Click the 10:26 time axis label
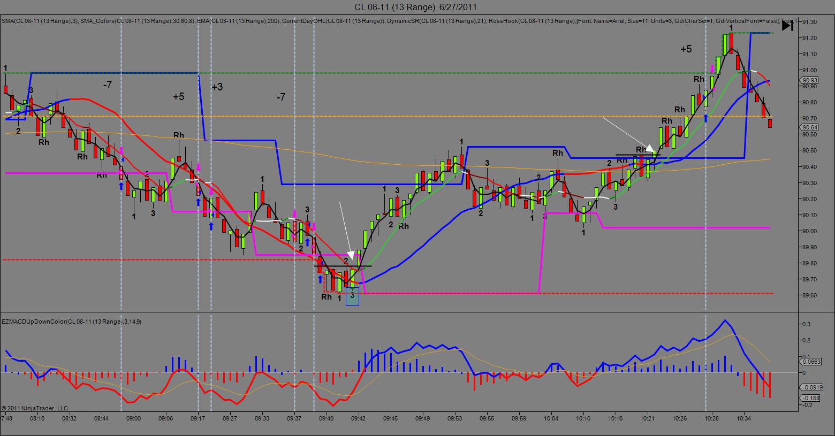This screenshot has width=835, height=436. (x=680, y=418)
